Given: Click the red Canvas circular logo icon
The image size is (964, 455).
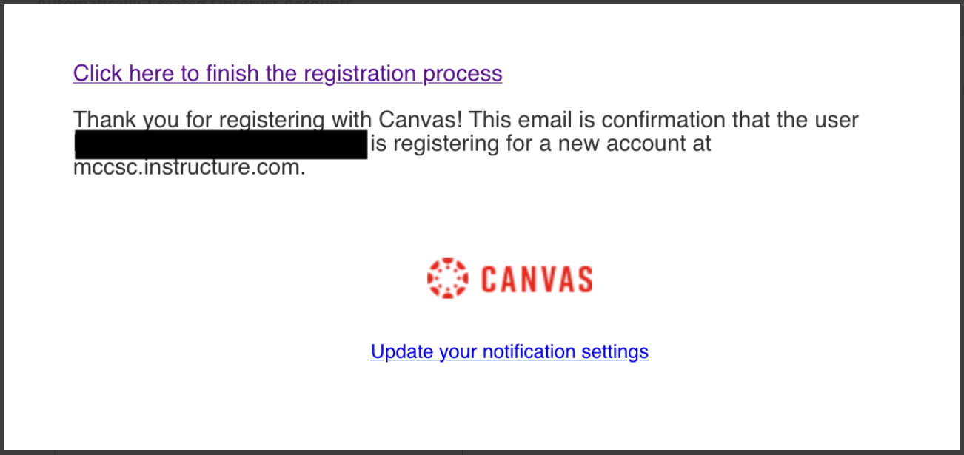Looking at the screenshot, I should [448, 279].
